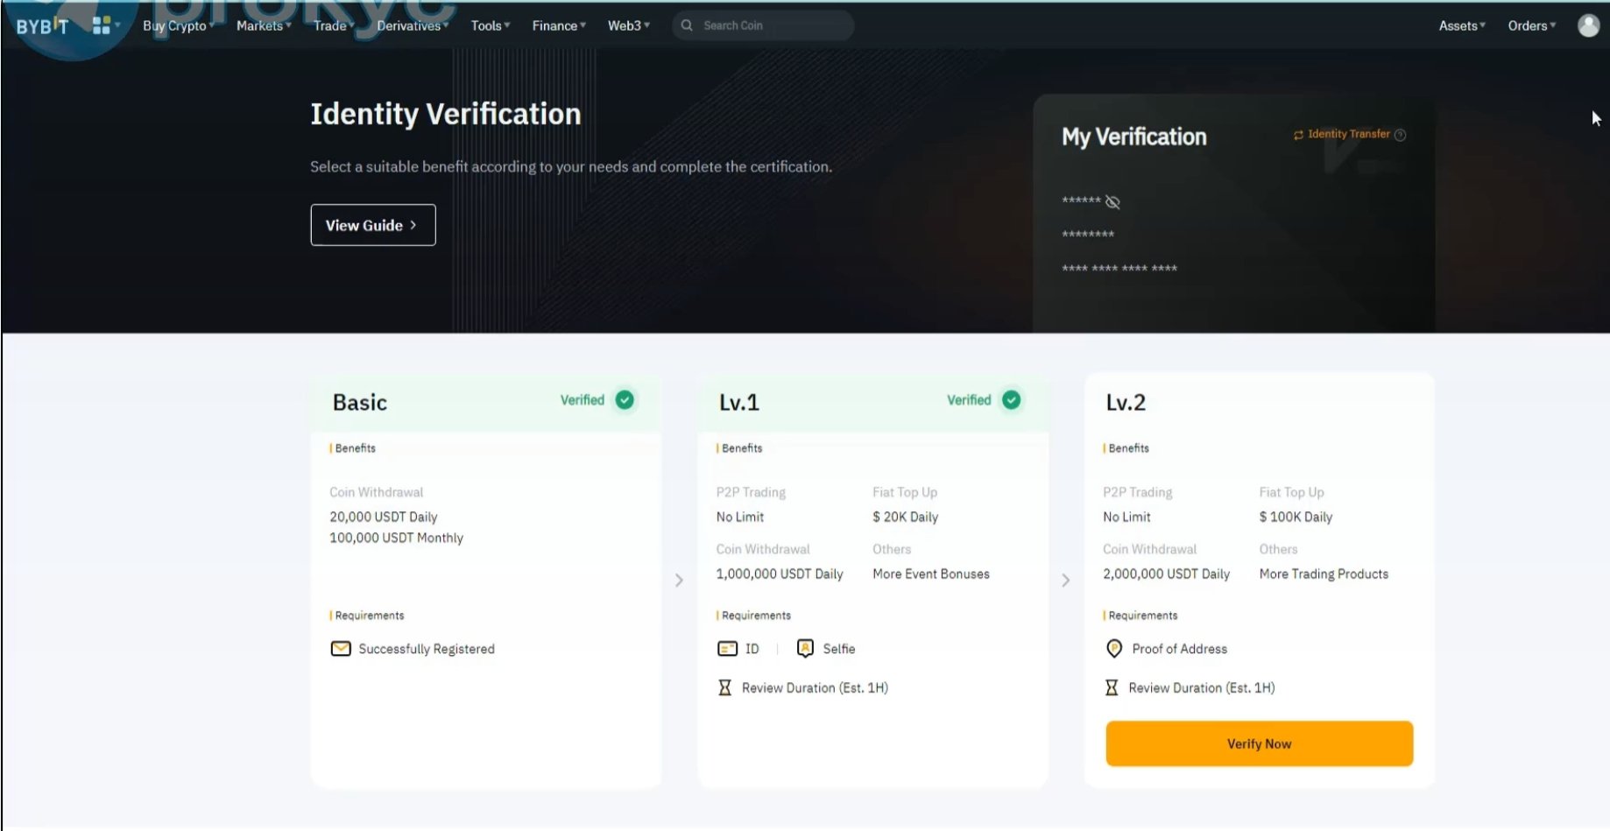The width and height of the screenshot is (1610, 831).
Task: Click the ID card requirement icon
Action: coord(727,649)
